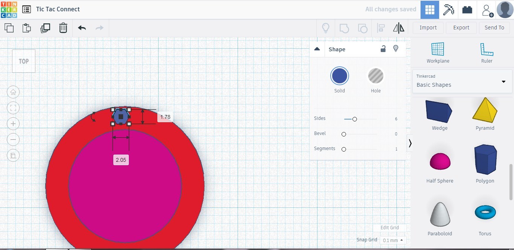Click the Group shapes icon
This screenshot has width=514, height=250.
344,28
